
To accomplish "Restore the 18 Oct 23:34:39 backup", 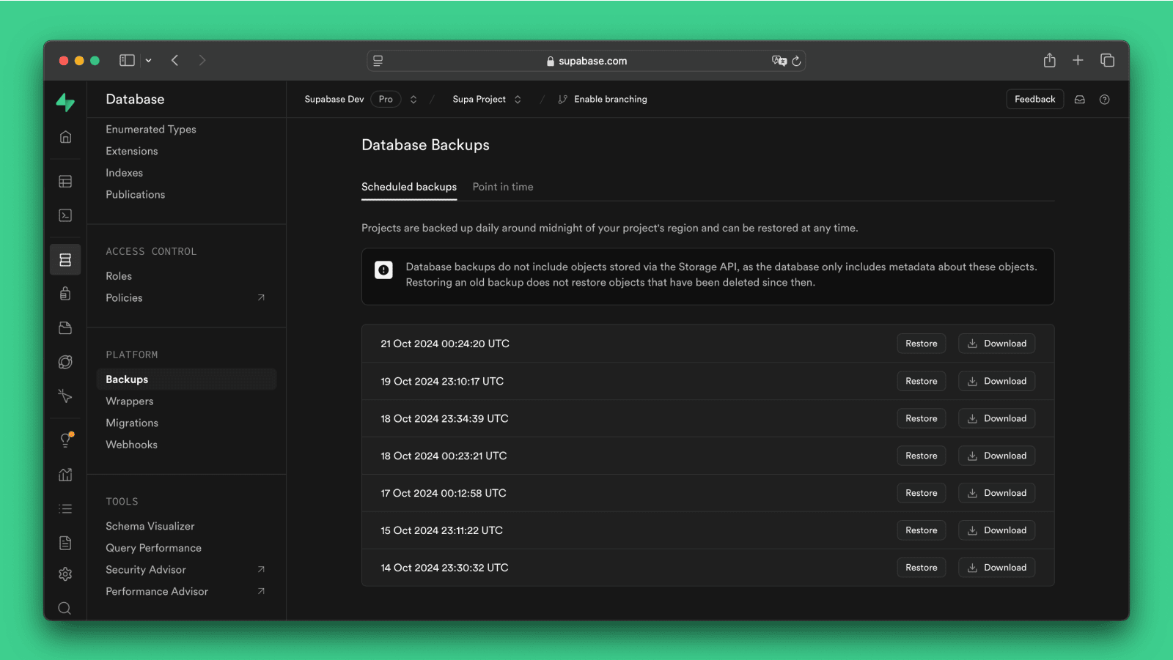I will pyautogui.click(x=922, y=418).
